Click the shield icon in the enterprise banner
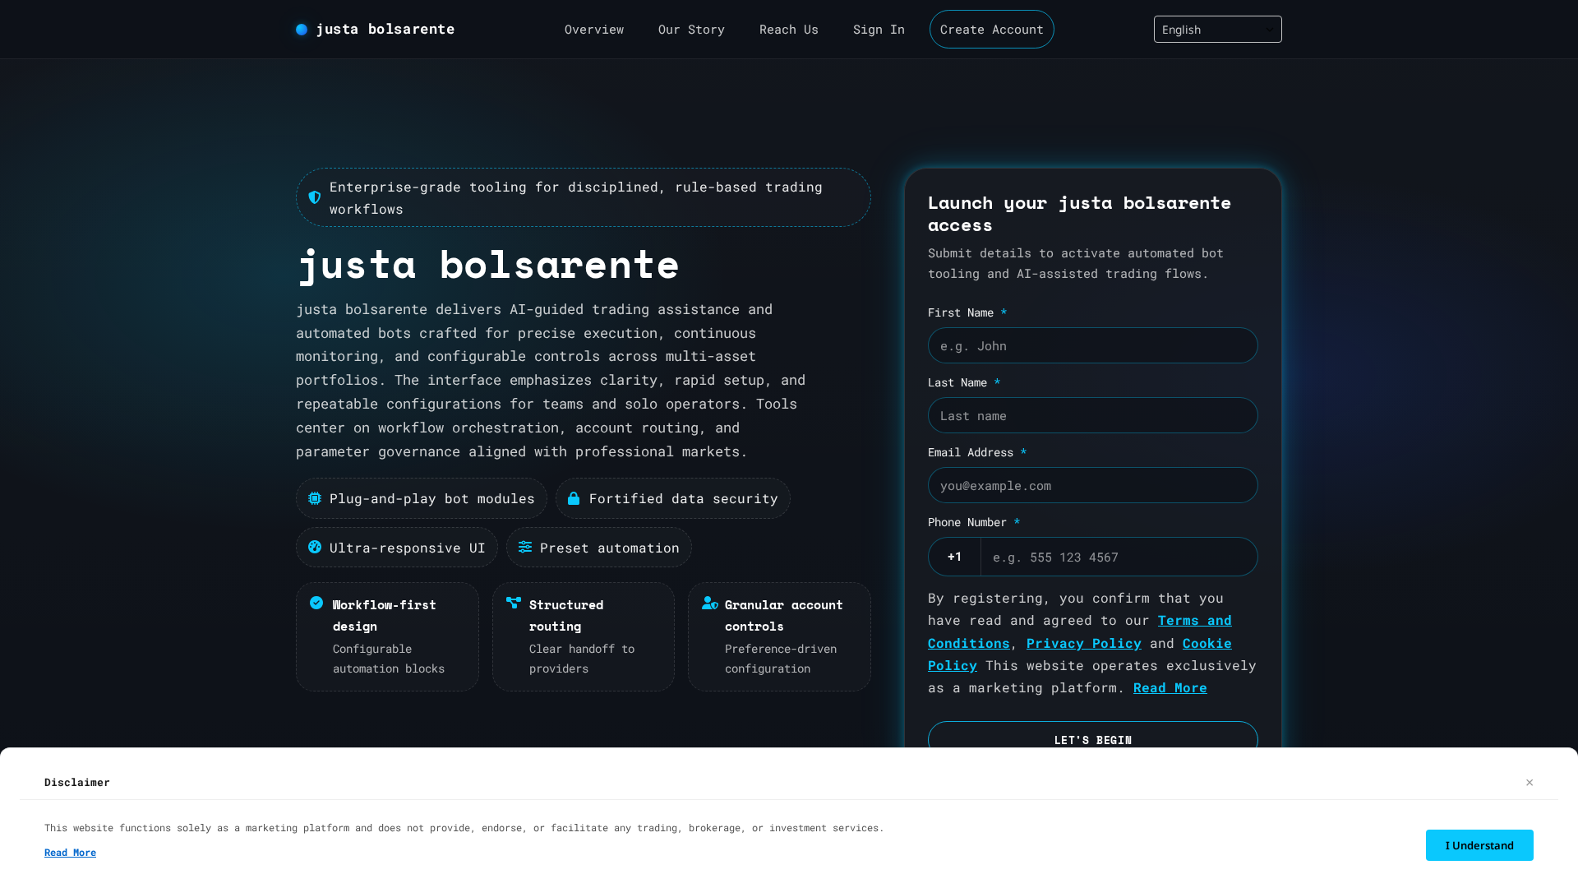This screenshot has height=888, width=1578. point(314,197)
